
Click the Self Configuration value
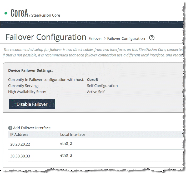[x=102, y=86]
